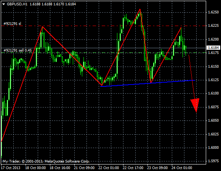Click the 21 Oct 09:00 time label
Screen dimensions: 221x171
click(x=84, y=168)
